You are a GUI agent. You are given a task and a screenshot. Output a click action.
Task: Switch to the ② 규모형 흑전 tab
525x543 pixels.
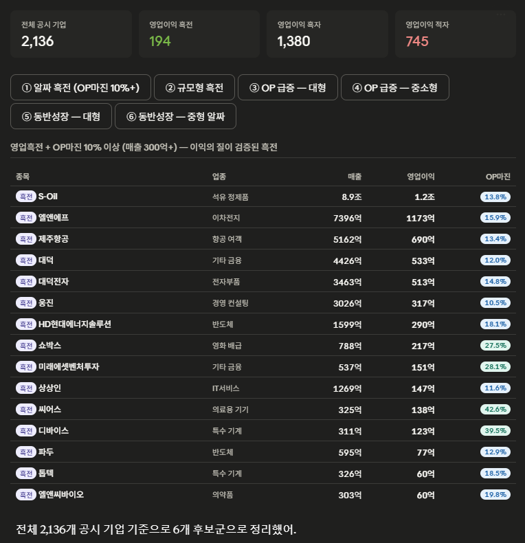tap(194, 87)
